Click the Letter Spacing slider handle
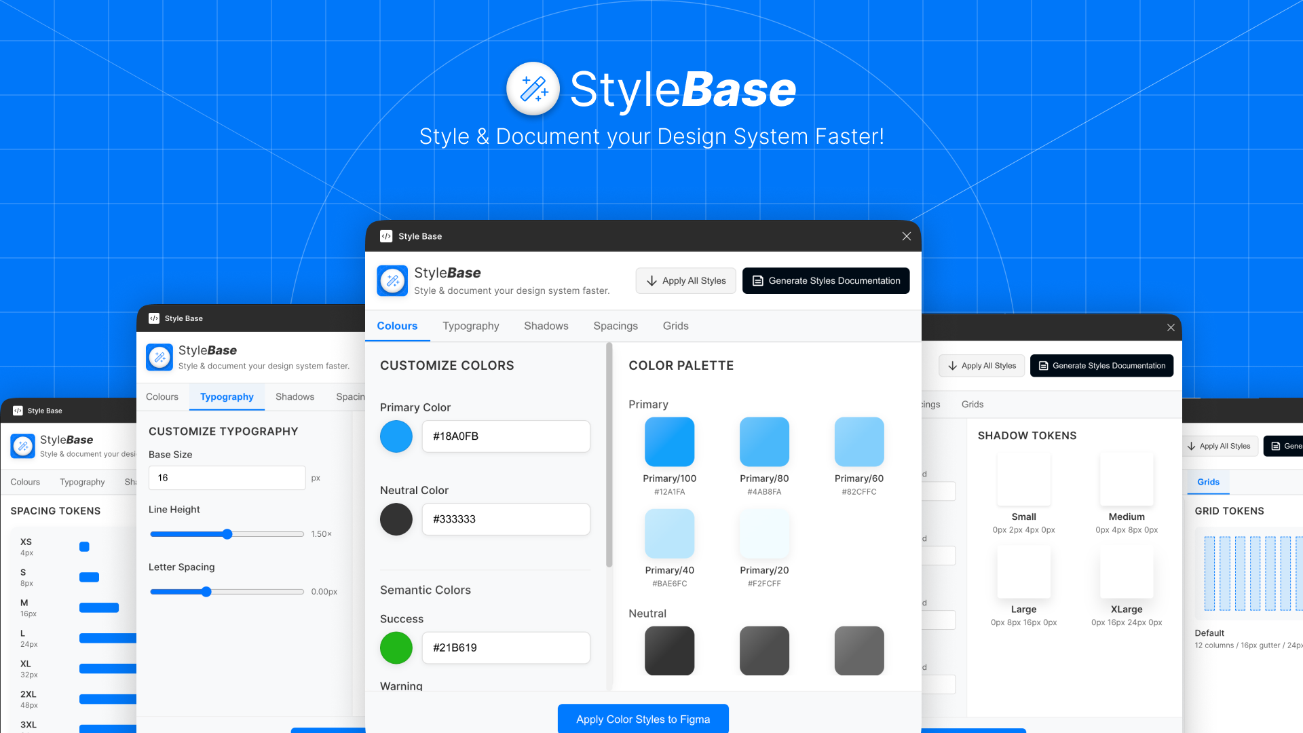The width and height of the screenshot is (1303, 733). pos(206,592)
